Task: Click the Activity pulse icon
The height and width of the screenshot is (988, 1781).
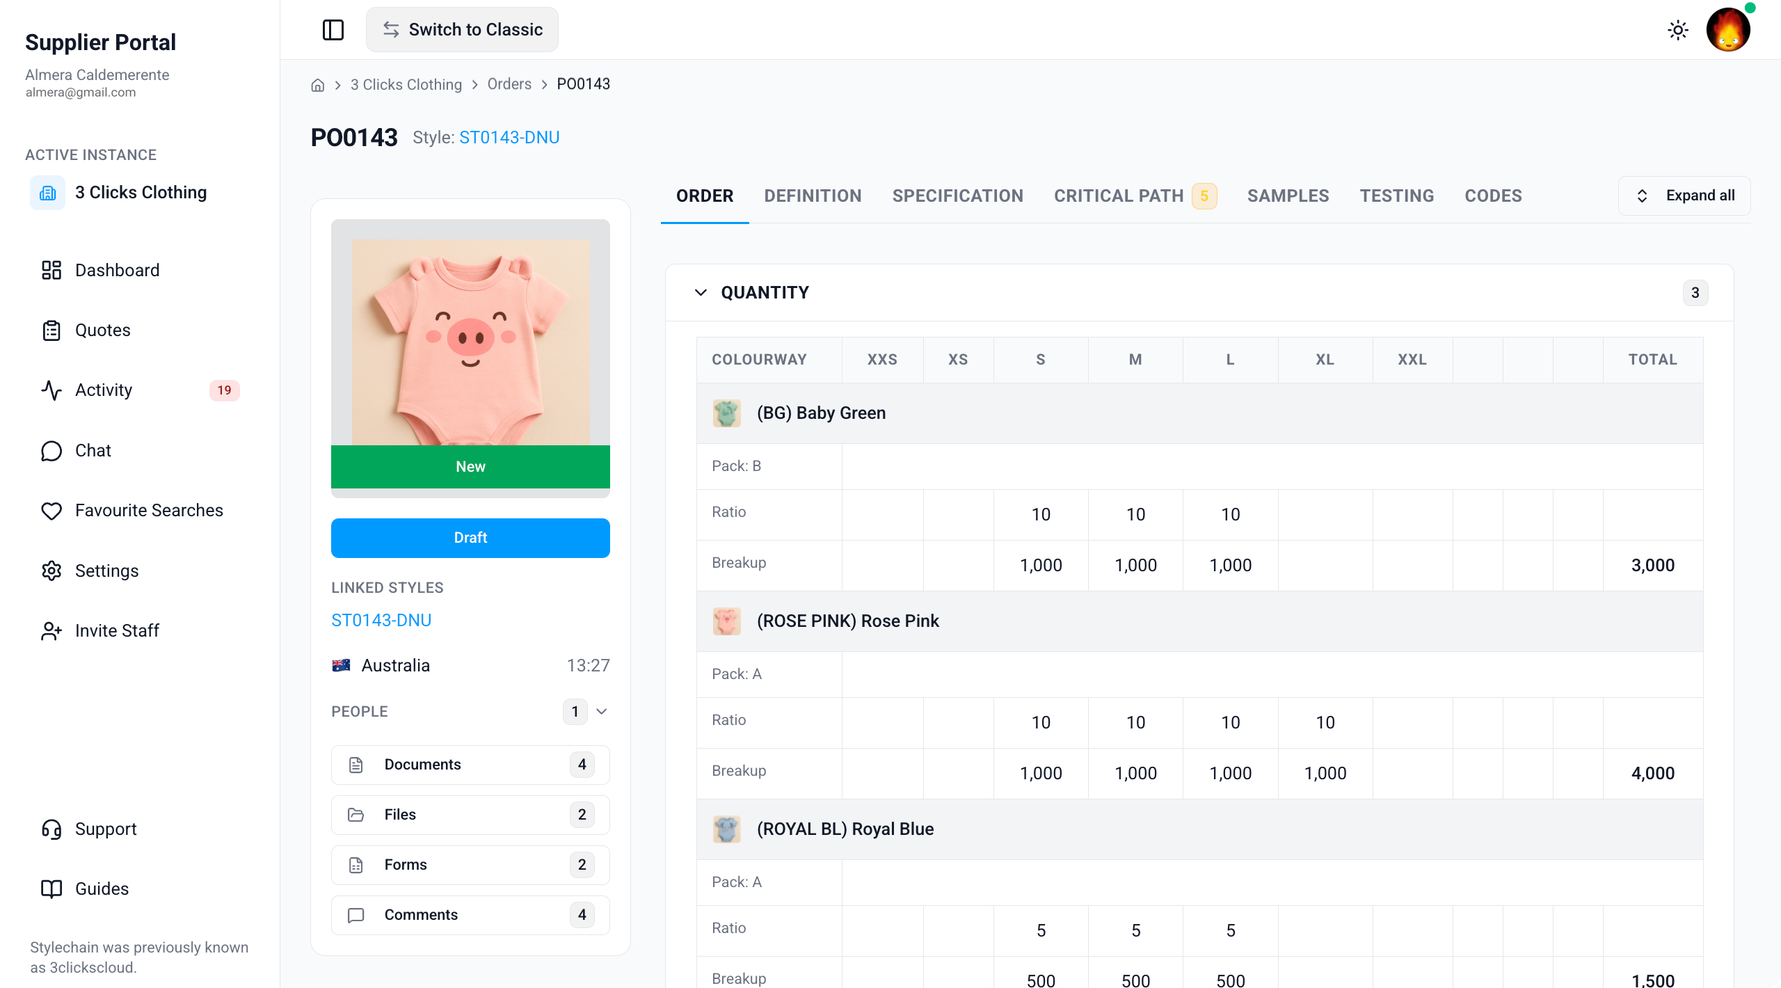Action: tap(51, 390)
